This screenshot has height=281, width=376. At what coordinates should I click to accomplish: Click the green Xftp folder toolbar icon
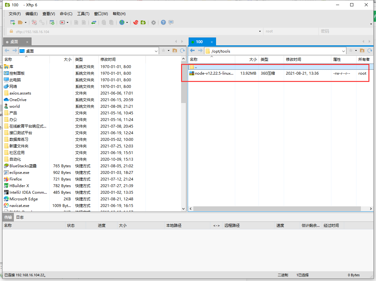143,23
